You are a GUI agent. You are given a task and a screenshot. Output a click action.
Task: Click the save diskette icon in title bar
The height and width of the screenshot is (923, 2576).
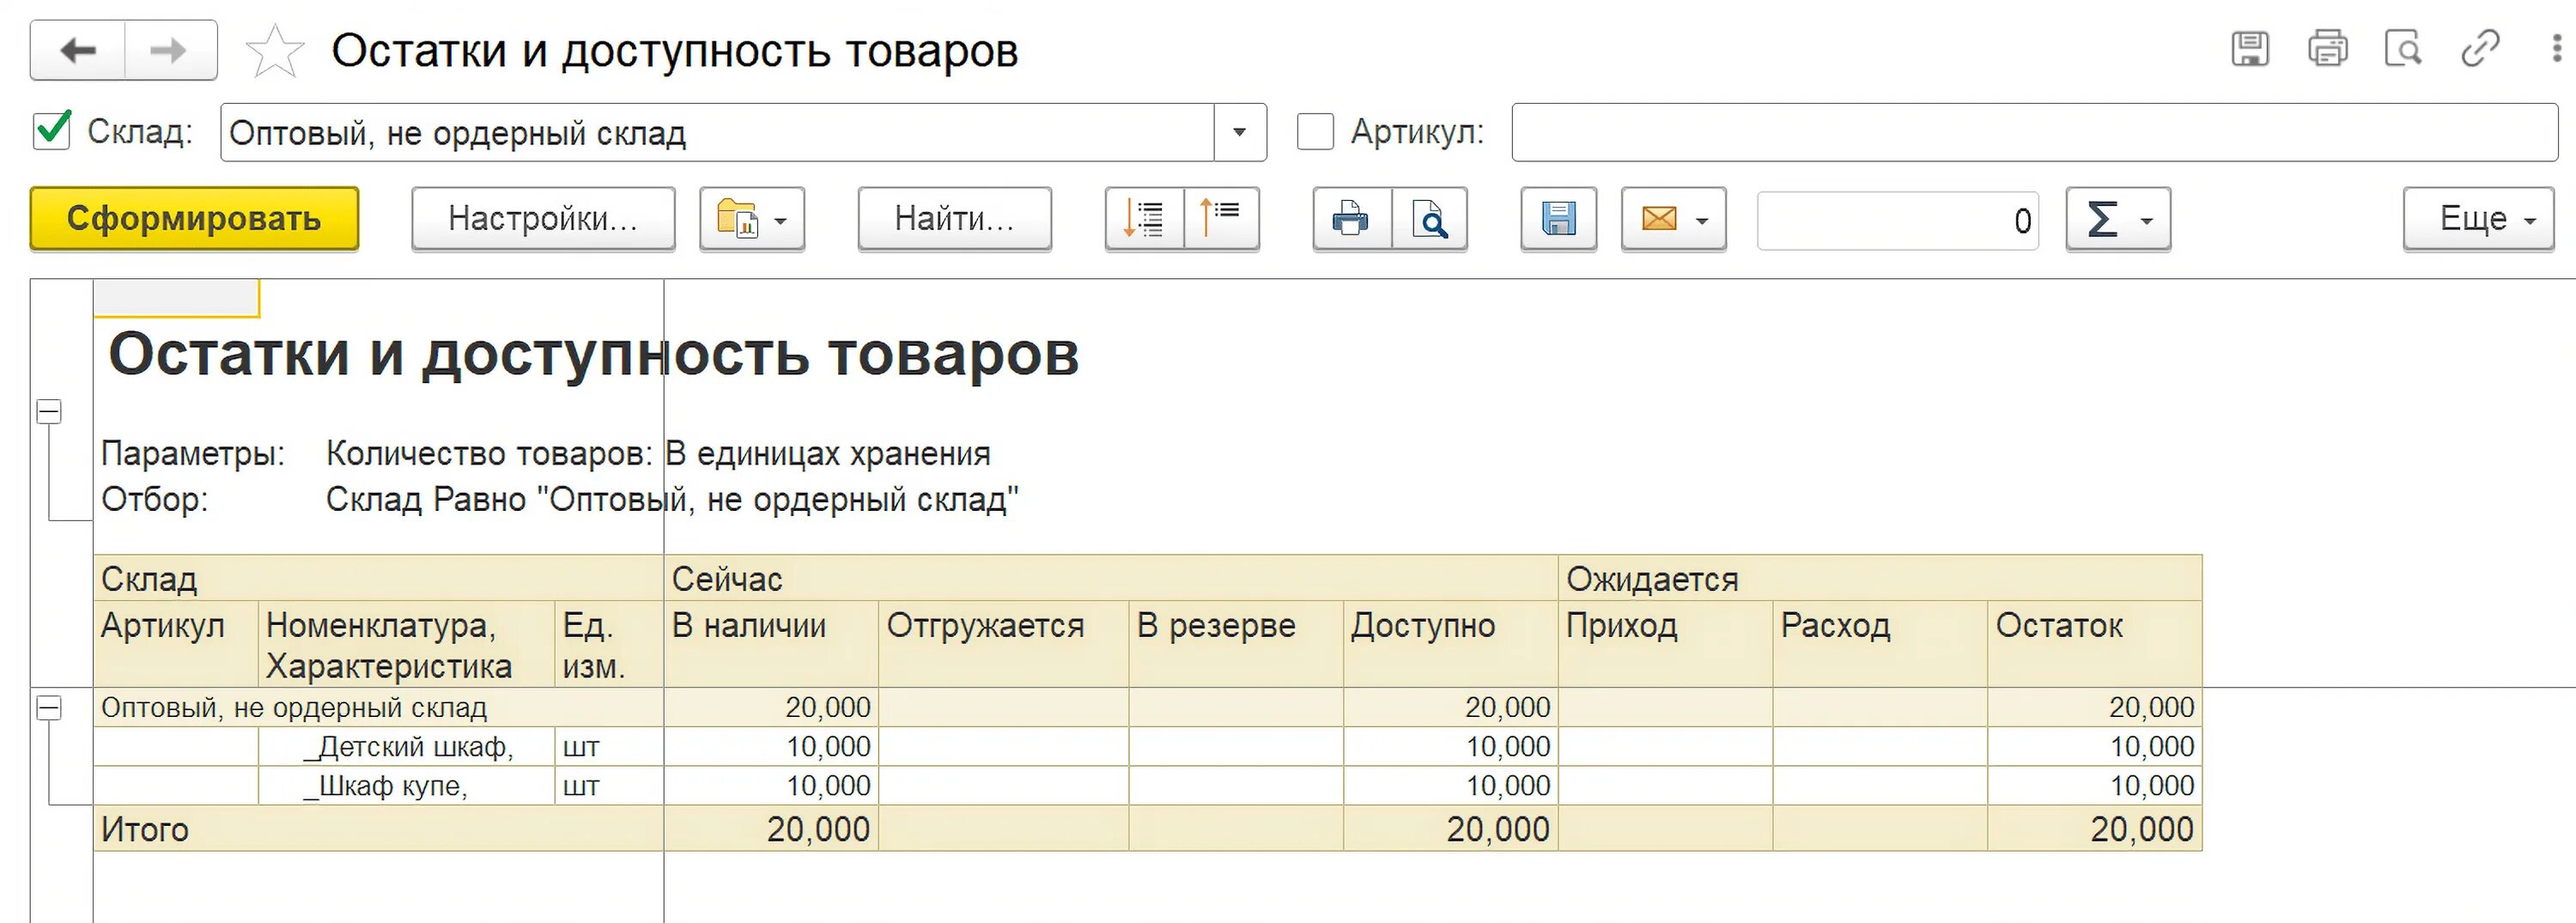[x=2250, y=49]
